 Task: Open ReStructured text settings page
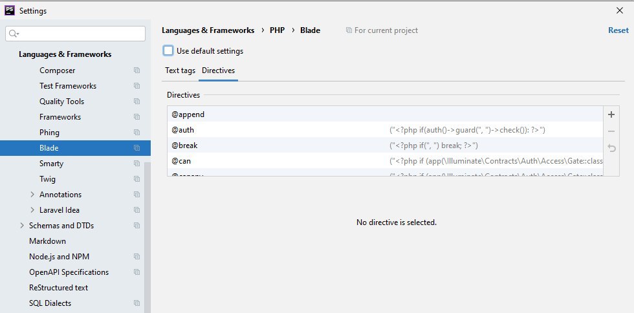pyautogui.click(x=58, y=288)
